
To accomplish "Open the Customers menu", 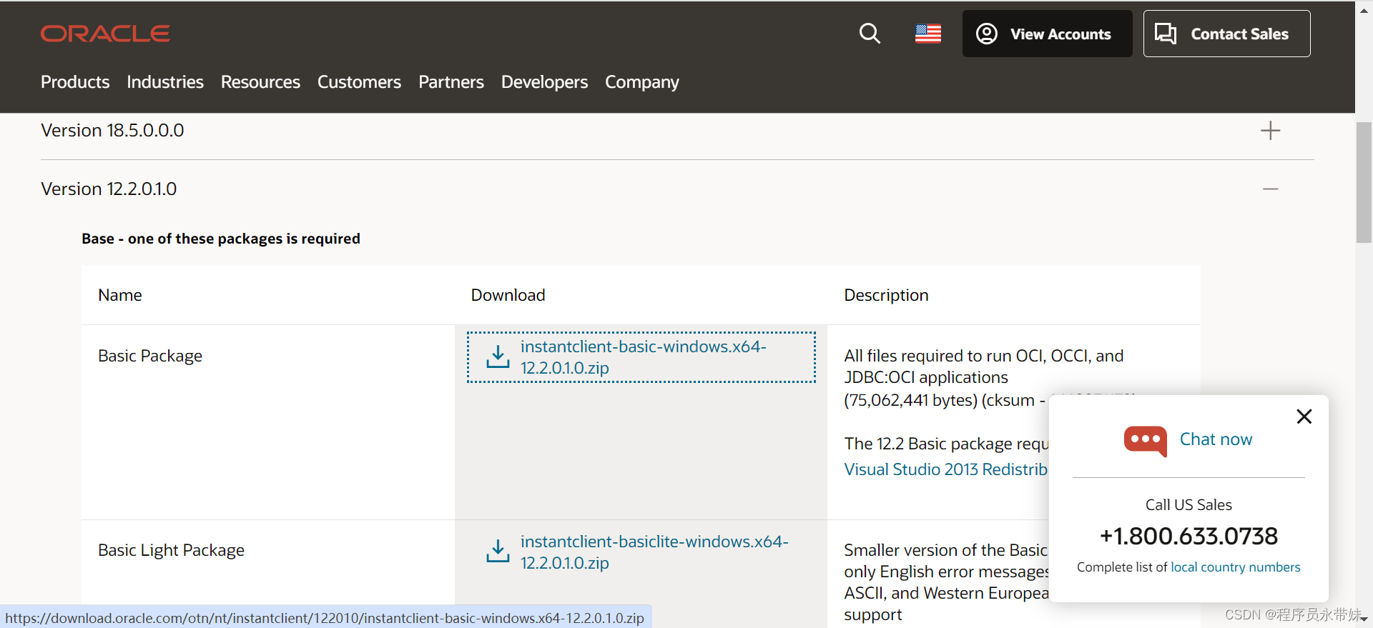I will [x=359, y=82].
